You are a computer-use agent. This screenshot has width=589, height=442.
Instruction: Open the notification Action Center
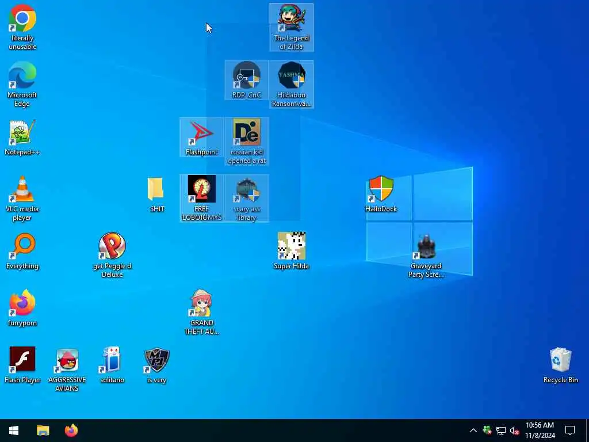pyautogui.click(x=570, y=430)
